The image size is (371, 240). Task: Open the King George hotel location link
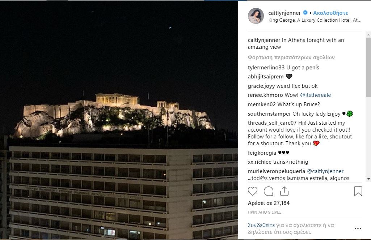[x=315, y=20]
